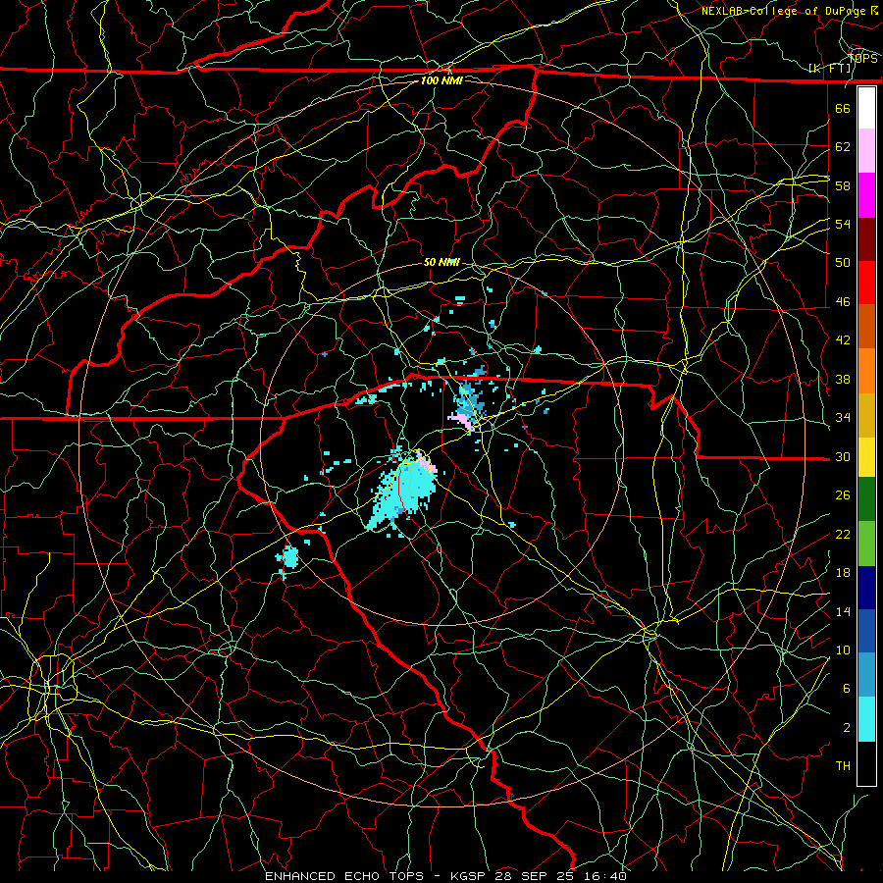The height and width of the screenshot is (883, 883).
Task: Click the isolated cyan echo blob southwest of center
Action: (x=290, y=557)
